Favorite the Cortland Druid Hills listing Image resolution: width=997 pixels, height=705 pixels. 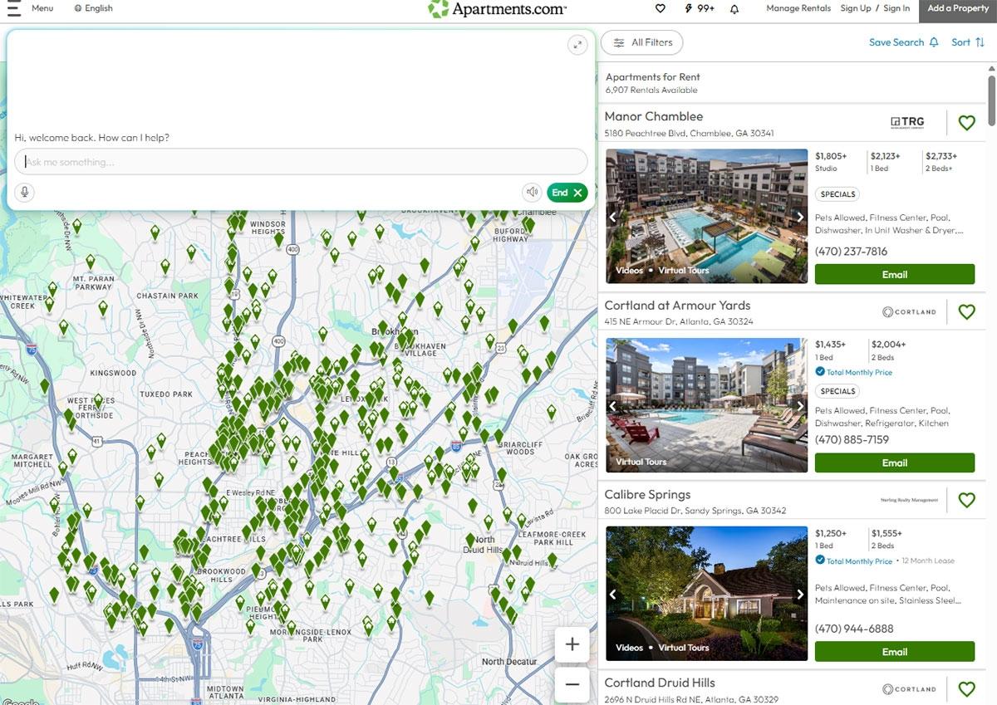click(x=966, y=688)
